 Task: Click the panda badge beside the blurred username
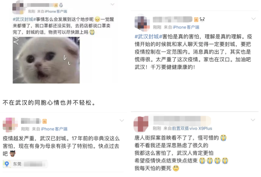[202, 20]
